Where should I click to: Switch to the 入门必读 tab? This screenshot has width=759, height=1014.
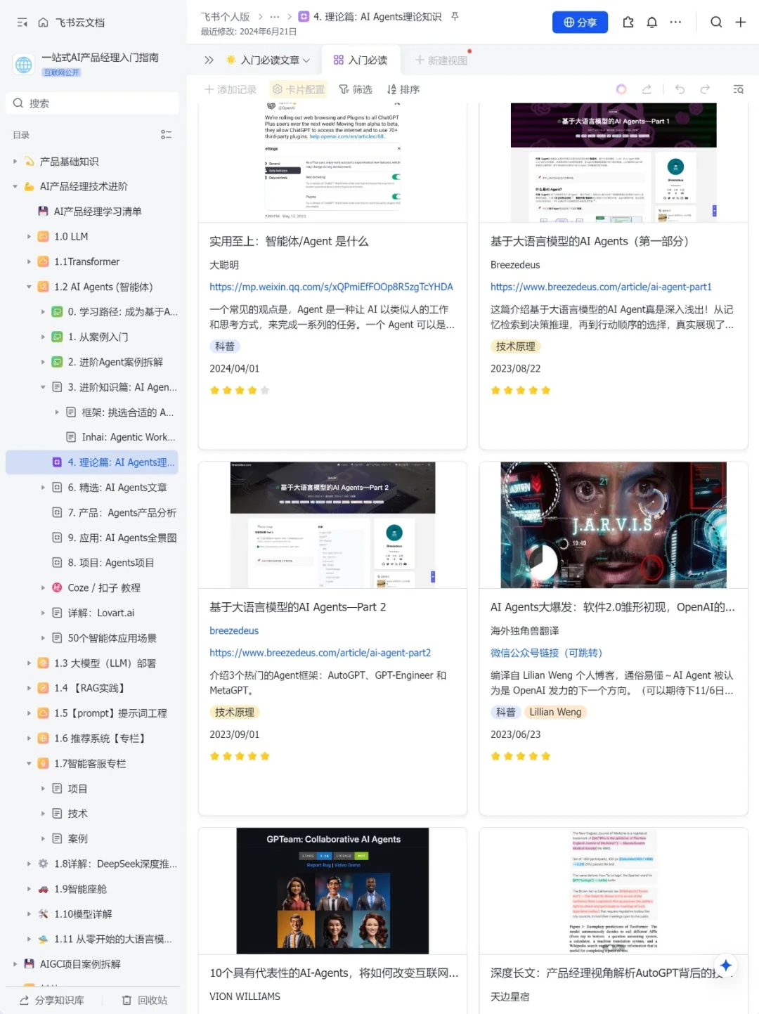[361, 60]
